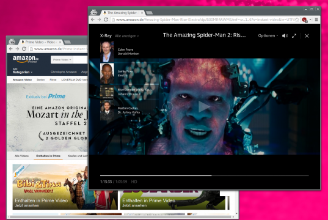The height and width of the screenshot is (220, 328).
Task: Select the Colm Feore cast name
Action: click(x=125, y=50)
